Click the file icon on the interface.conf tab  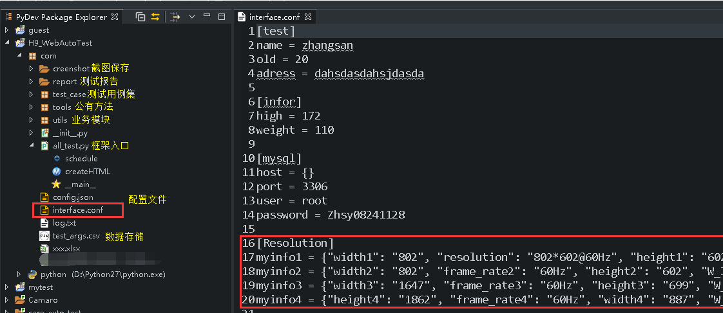click(241, 17)
